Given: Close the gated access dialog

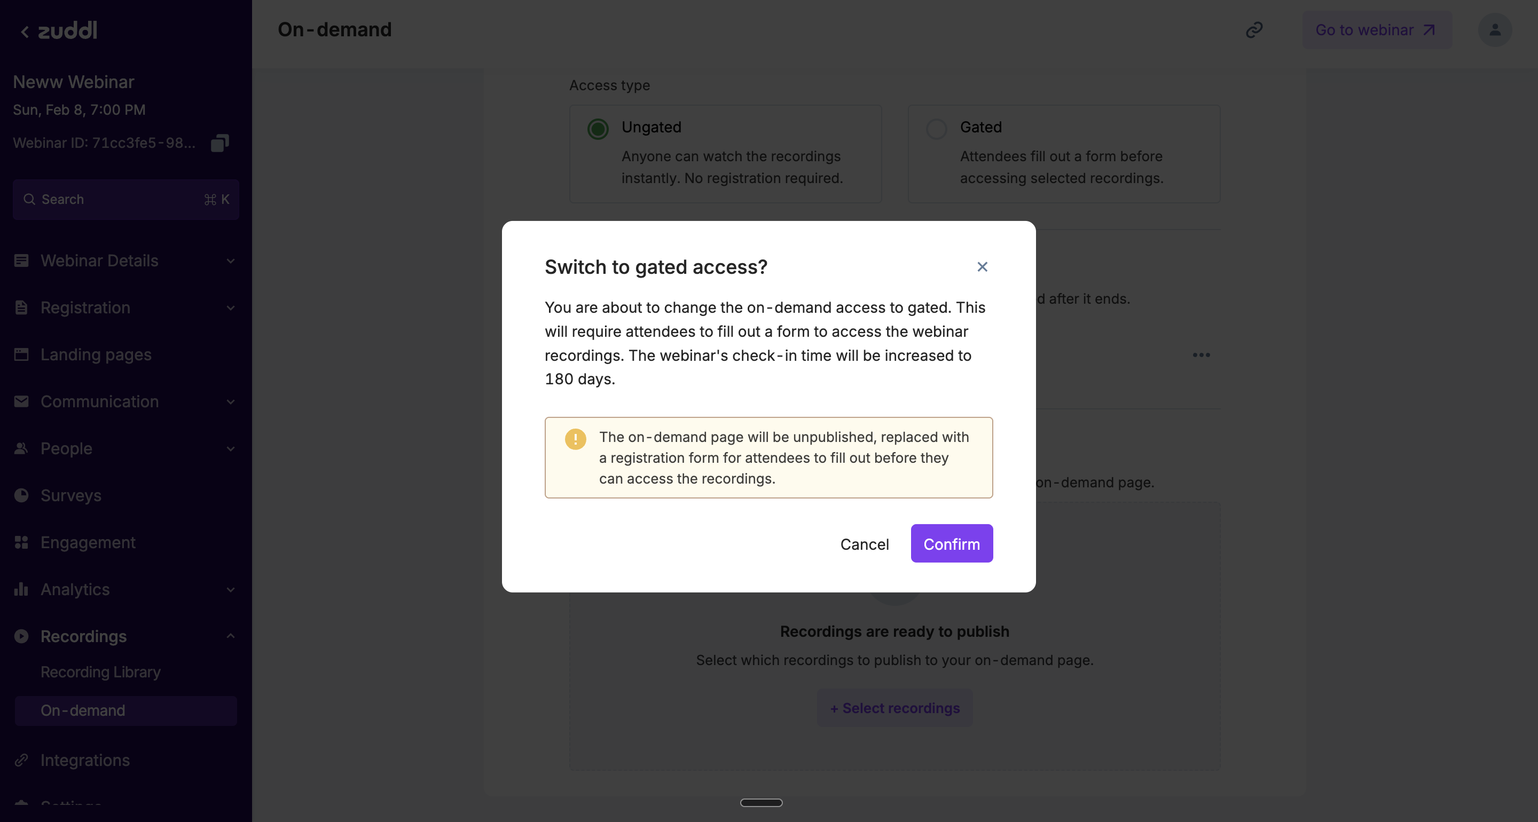Looking at the screenshot, I should (982, 267).
